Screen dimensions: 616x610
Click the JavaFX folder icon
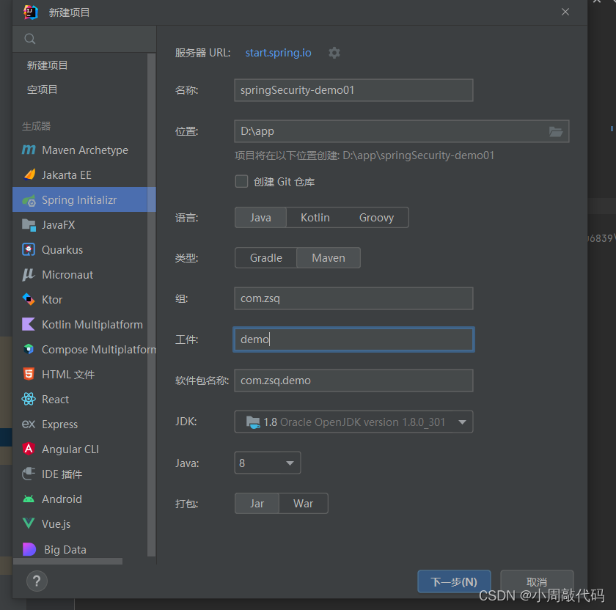pyautogui.click(x=29, y=224)
